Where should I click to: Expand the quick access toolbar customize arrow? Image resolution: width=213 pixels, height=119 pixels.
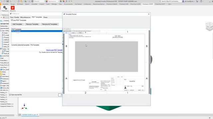(x=72, y=1)
